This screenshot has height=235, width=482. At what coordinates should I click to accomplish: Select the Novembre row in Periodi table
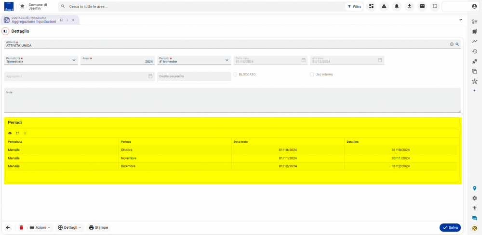click(x=231, y=158)
